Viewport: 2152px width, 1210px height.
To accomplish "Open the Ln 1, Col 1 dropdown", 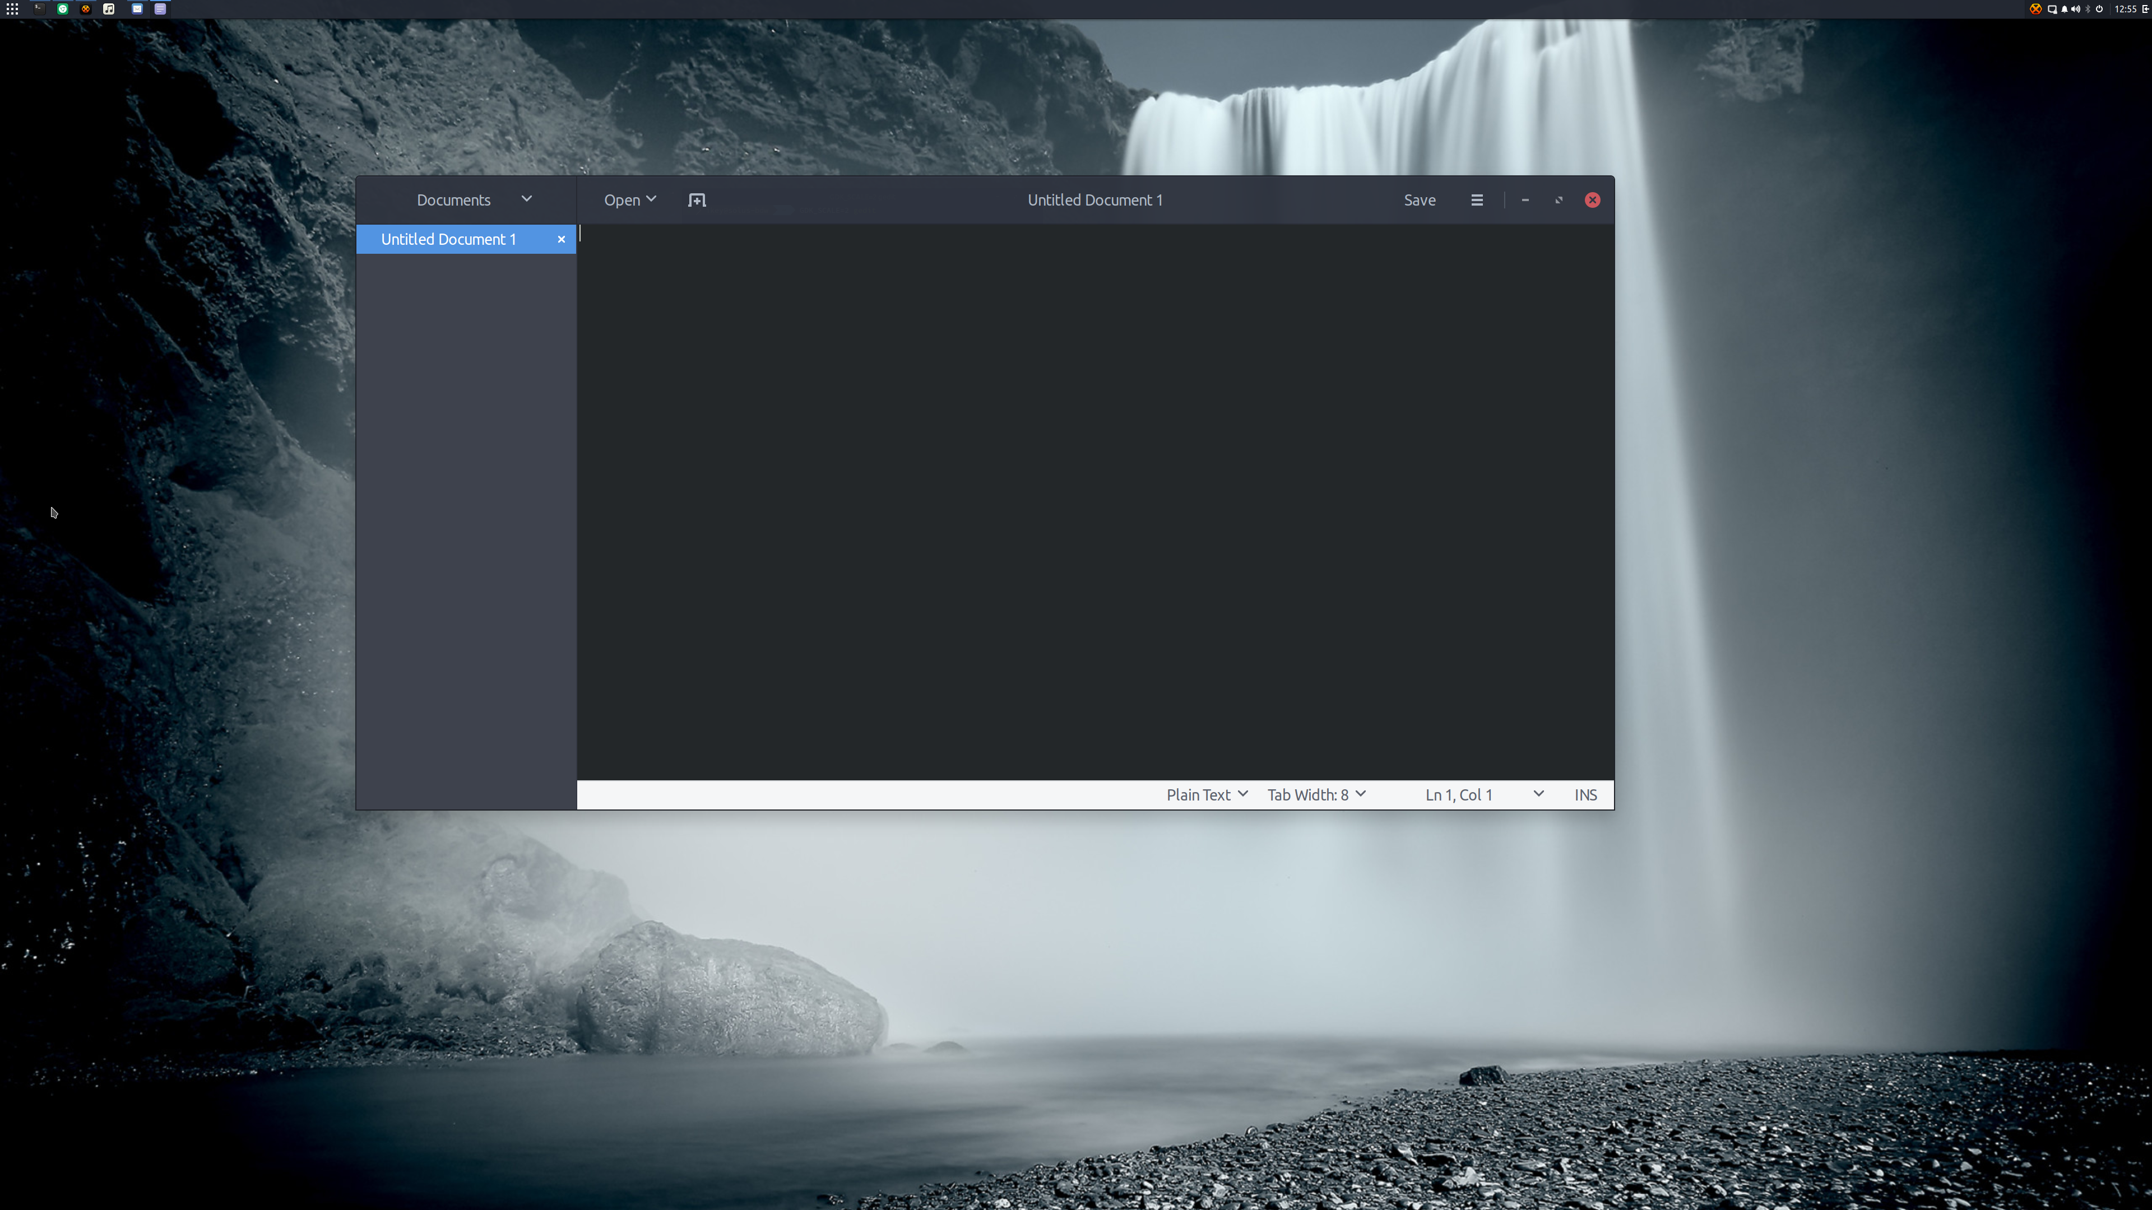I will [x=1485, y=795].
